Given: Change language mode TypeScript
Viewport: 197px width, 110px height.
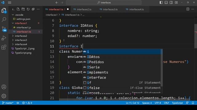Looking at the screenshot, I should (177, 103).
